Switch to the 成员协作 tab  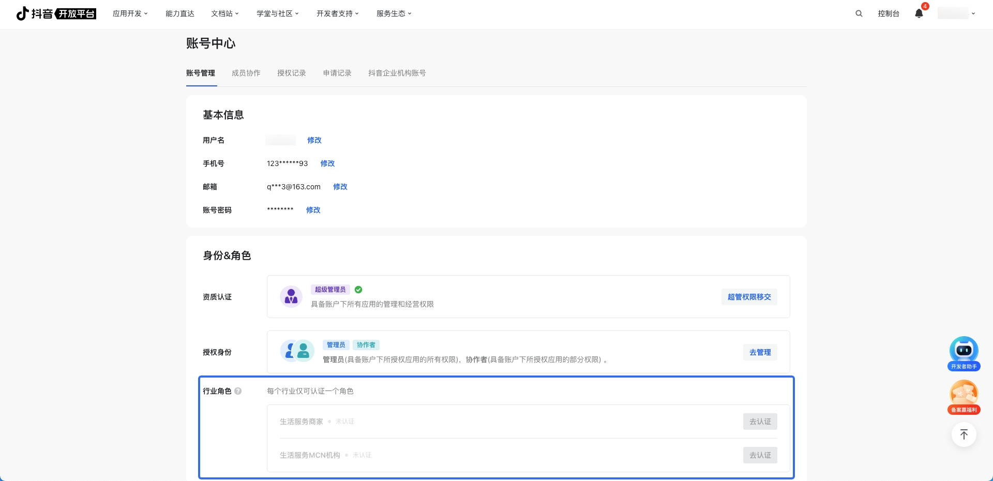(246, 73)
